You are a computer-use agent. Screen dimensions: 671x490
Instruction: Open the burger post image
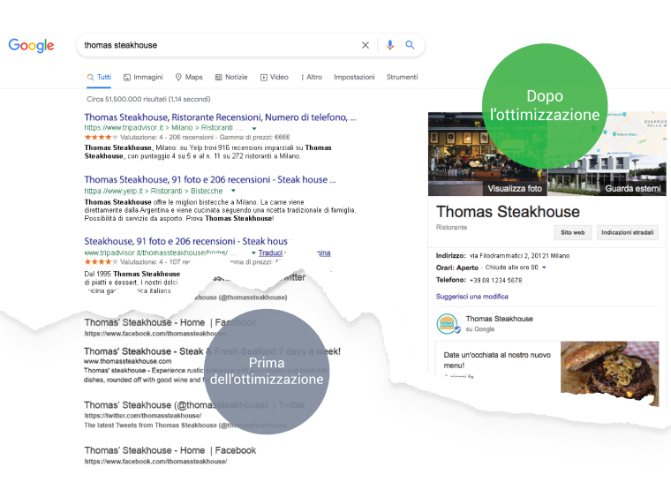pyautogui.click(x=610, y=373)
